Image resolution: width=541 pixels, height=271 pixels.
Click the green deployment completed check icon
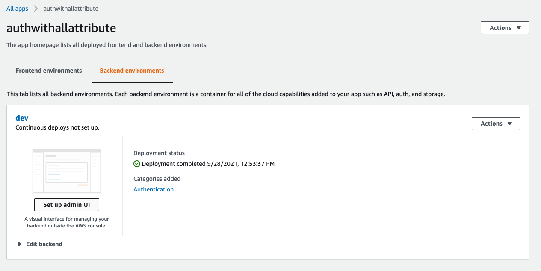[137, 164]
